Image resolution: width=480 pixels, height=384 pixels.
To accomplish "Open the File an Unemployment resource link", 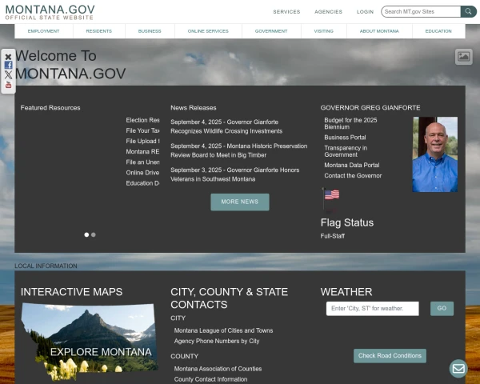I will point(142,162).
